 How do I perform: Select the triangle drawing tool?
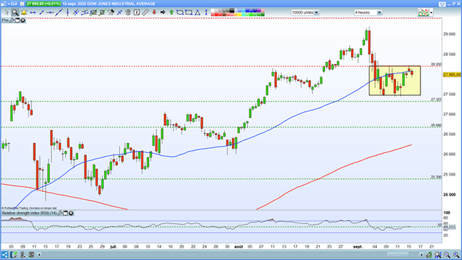[x=197, y=12]
